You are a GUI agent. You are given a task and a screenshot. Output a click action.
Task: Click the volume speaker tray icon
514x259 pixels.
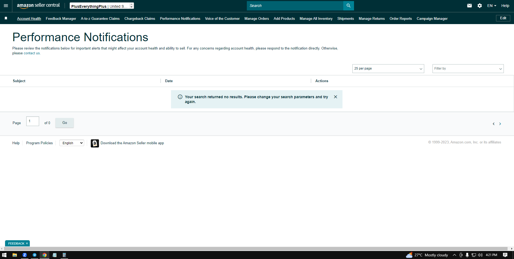(x=480, y=255)
